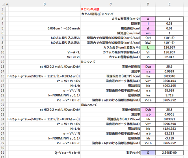This screenshot has width=188, height=158.
Task: Select blue target cell 'Q'
Action: coord(148,152)
